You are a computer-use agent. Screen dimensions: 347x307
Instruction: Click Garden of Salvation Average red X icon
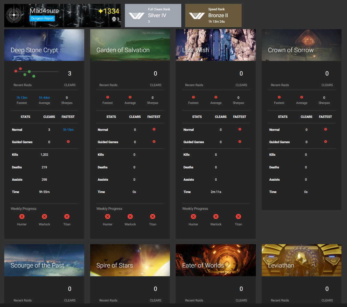coord(130,97)
